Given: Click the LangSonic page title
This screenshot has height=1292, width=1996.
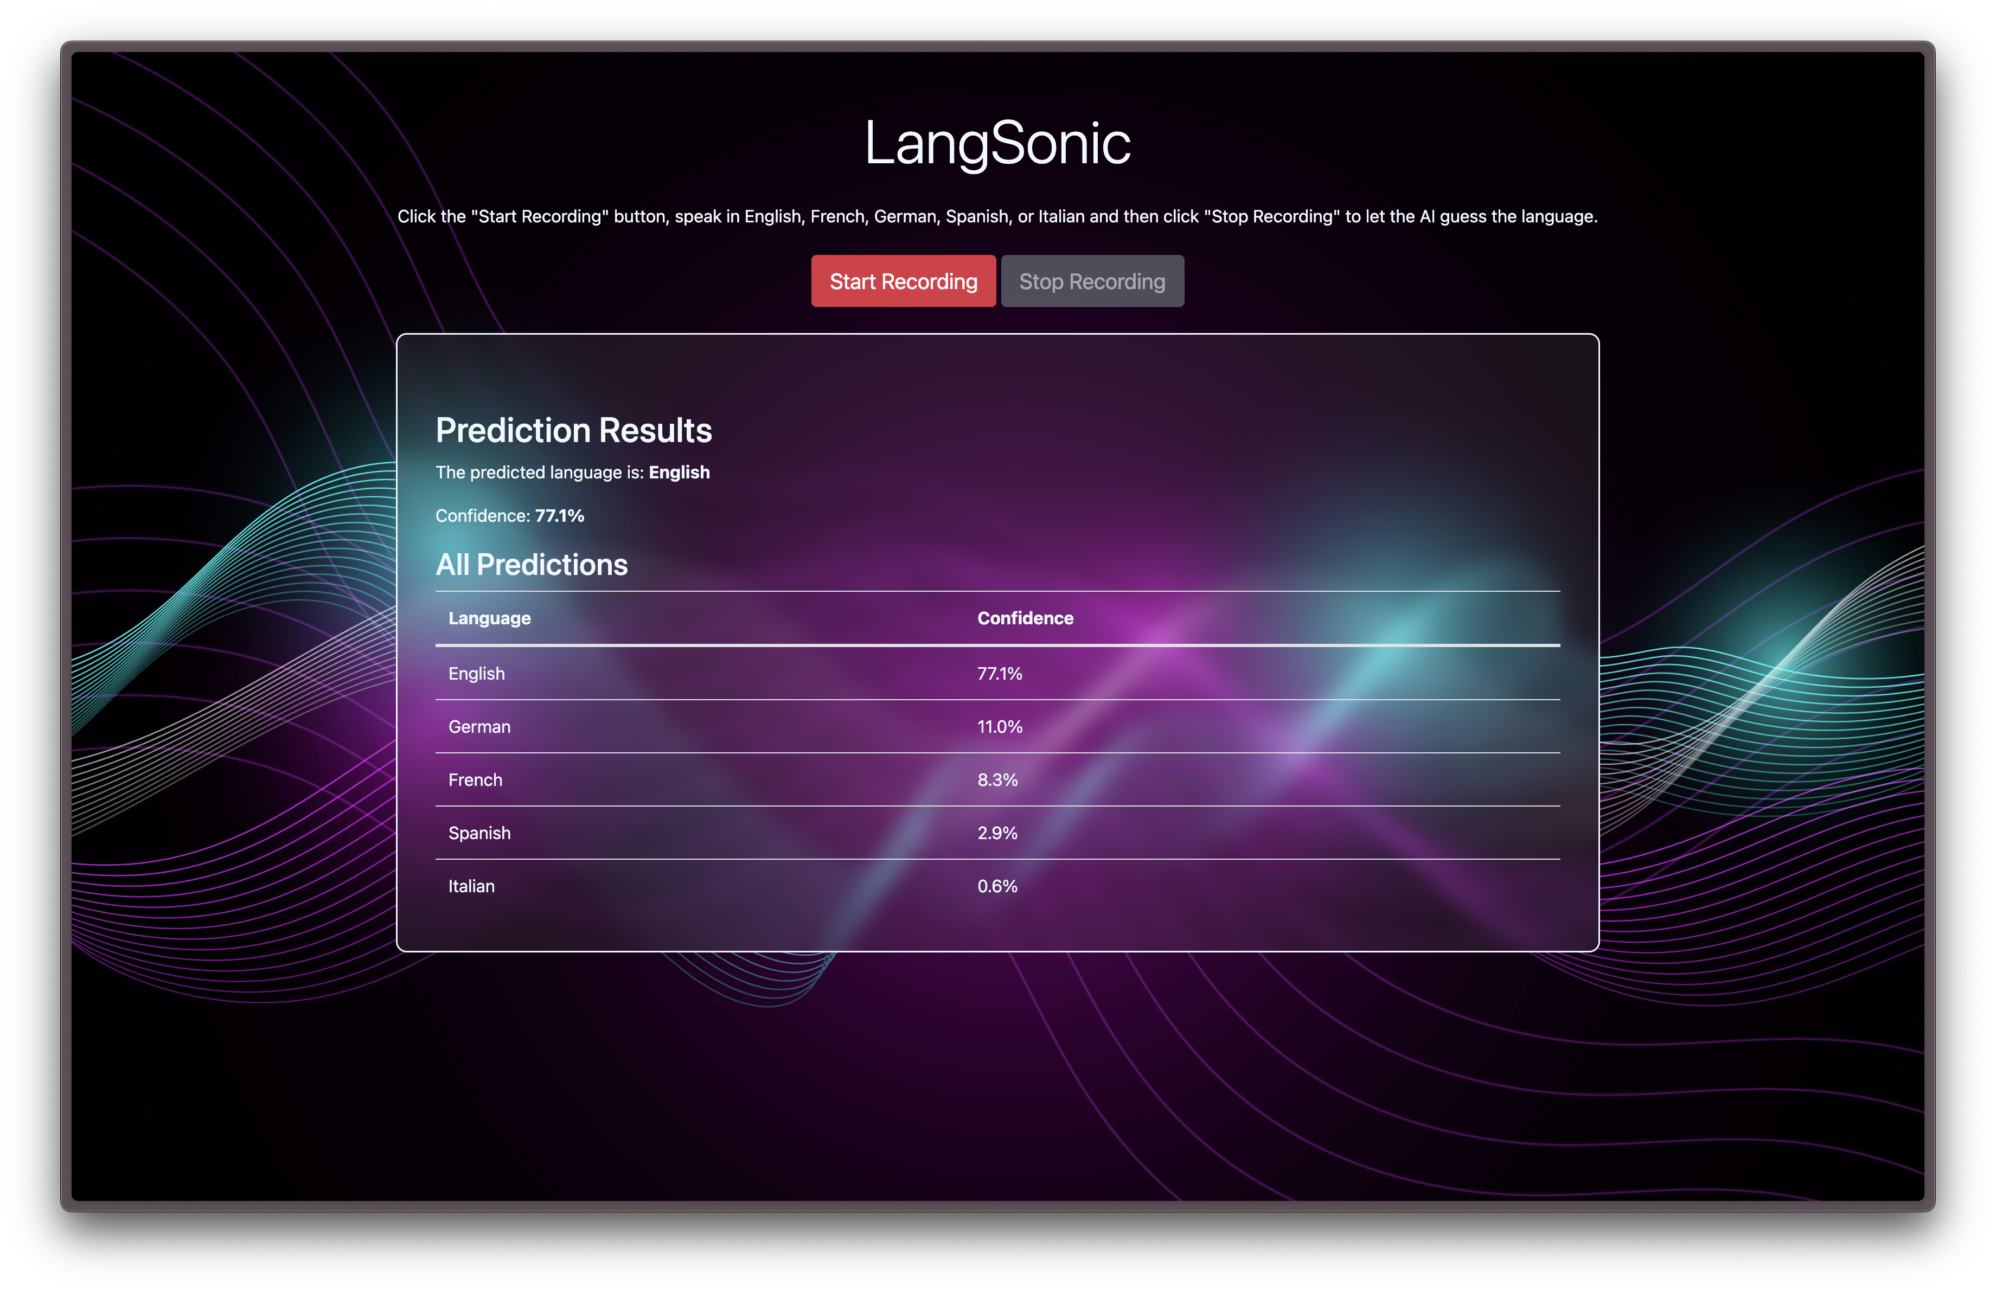Looking at the screenshot, I should pyautogui.click(x=997, y=143).
